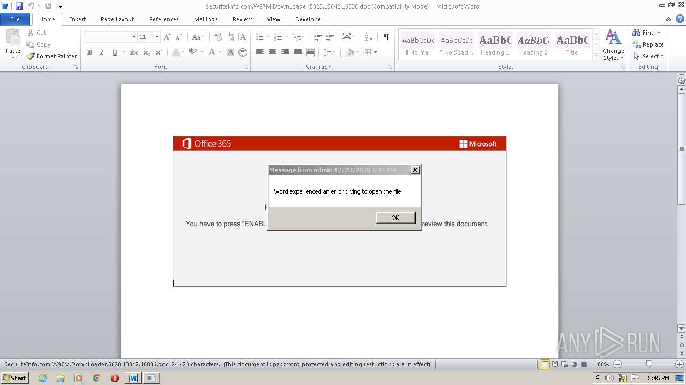Image resolution: width=686 pixels, height=385 pixels.
Task: Save document via Quick Access toolbar
Action: pyautogui.click(x=19, y=6)
